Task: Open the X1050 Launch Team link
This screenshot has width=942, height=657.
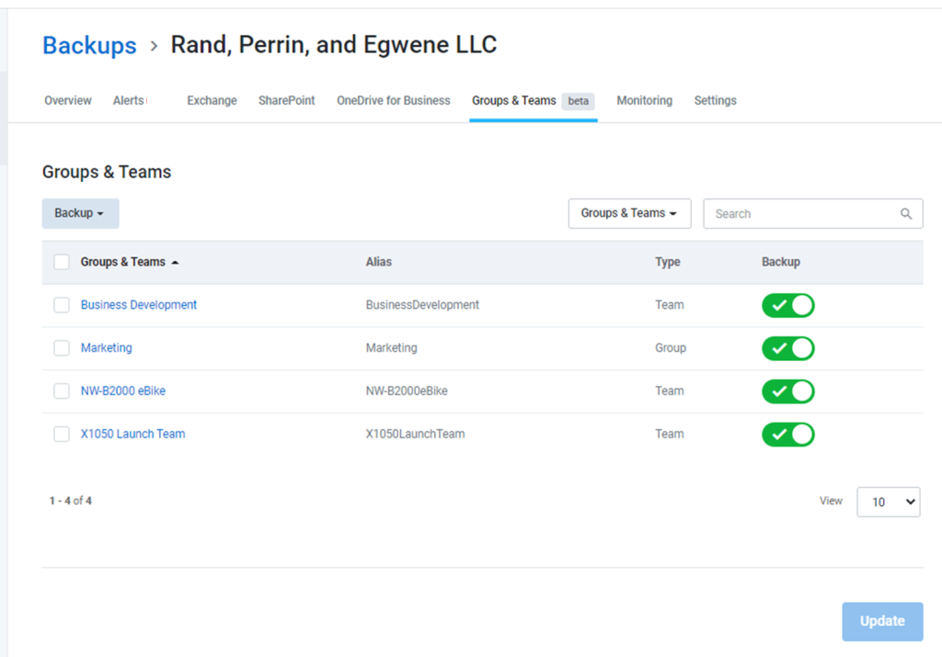Action: 132,434
